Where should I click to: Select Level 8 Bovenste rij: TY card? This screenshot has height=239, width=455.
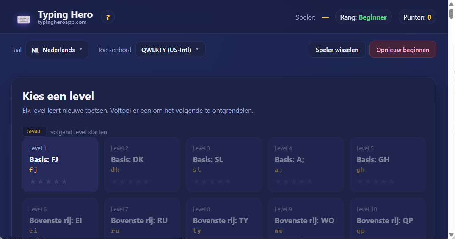pyautogui.click(x=224, y=219)
